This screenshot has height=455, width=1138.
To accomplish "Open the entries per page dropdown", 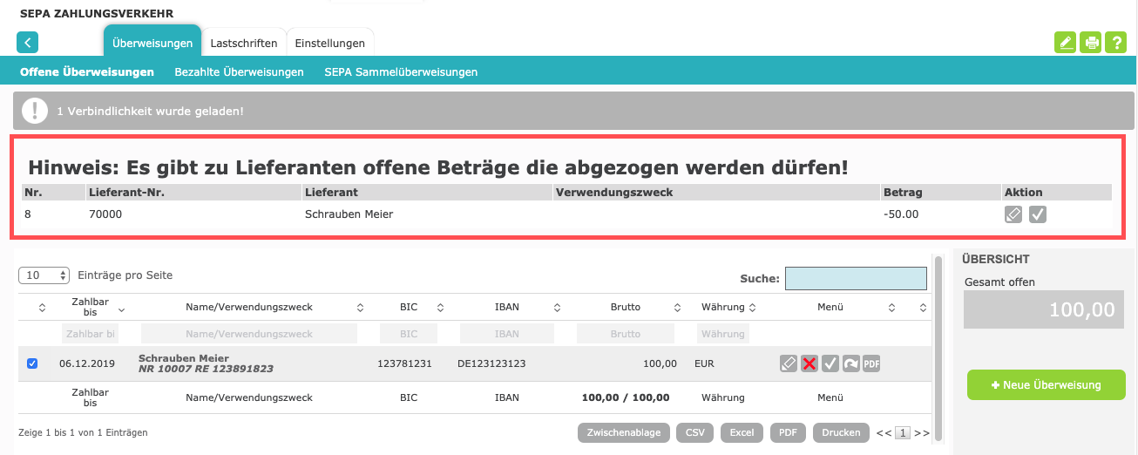I will point(44,275).
